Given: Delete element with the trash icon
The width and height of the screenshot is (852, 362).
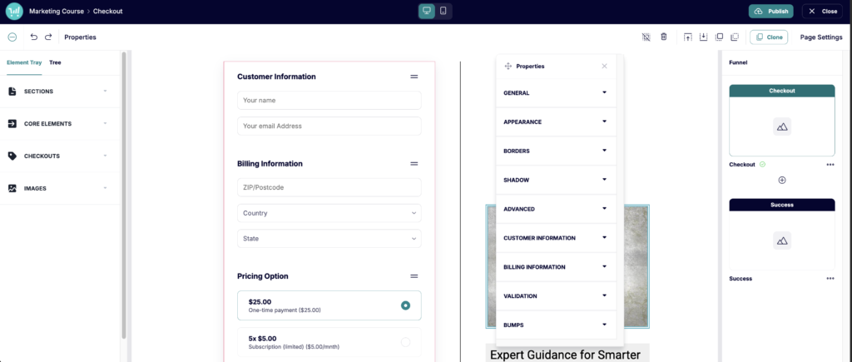Looking at the screenshot, I should coord(663,37).
